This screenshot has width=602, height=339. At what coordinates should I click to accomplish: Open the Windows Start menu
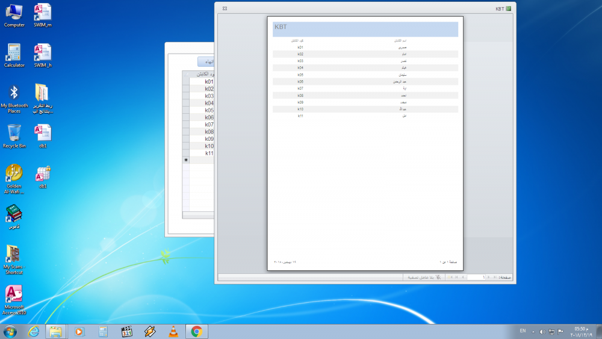(x=10, y=332)
